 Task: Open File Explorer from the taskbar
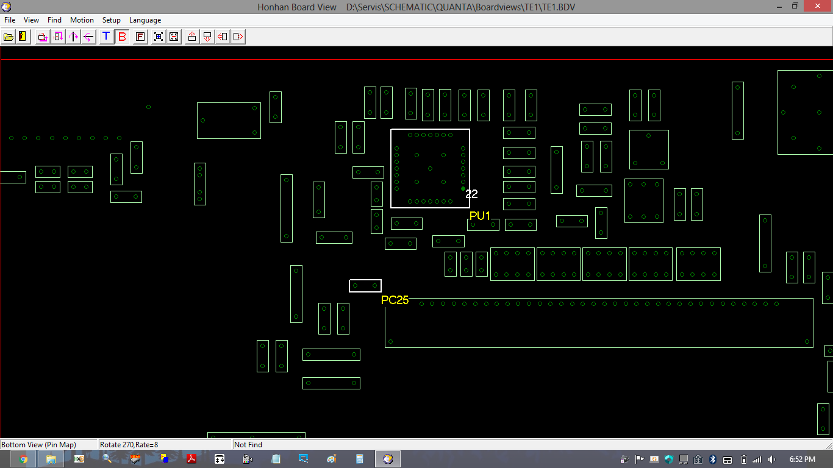pyautogui.click(x=51, y=459)
